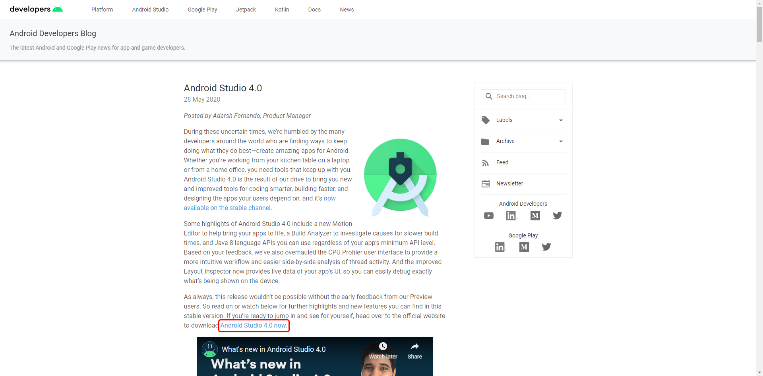Open the Platform menu
This screenshot has height=376, width=763.
(x=102, y=10)
